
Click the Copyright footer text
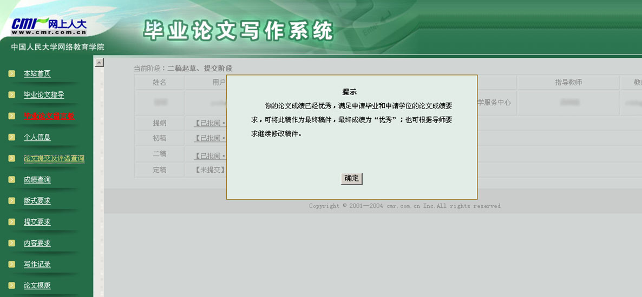404,206
